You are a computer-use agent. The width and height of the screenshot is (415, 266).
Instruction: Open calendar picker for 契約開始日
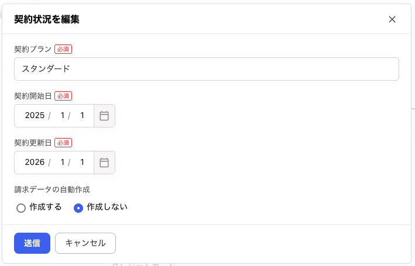tap(104, 116)
